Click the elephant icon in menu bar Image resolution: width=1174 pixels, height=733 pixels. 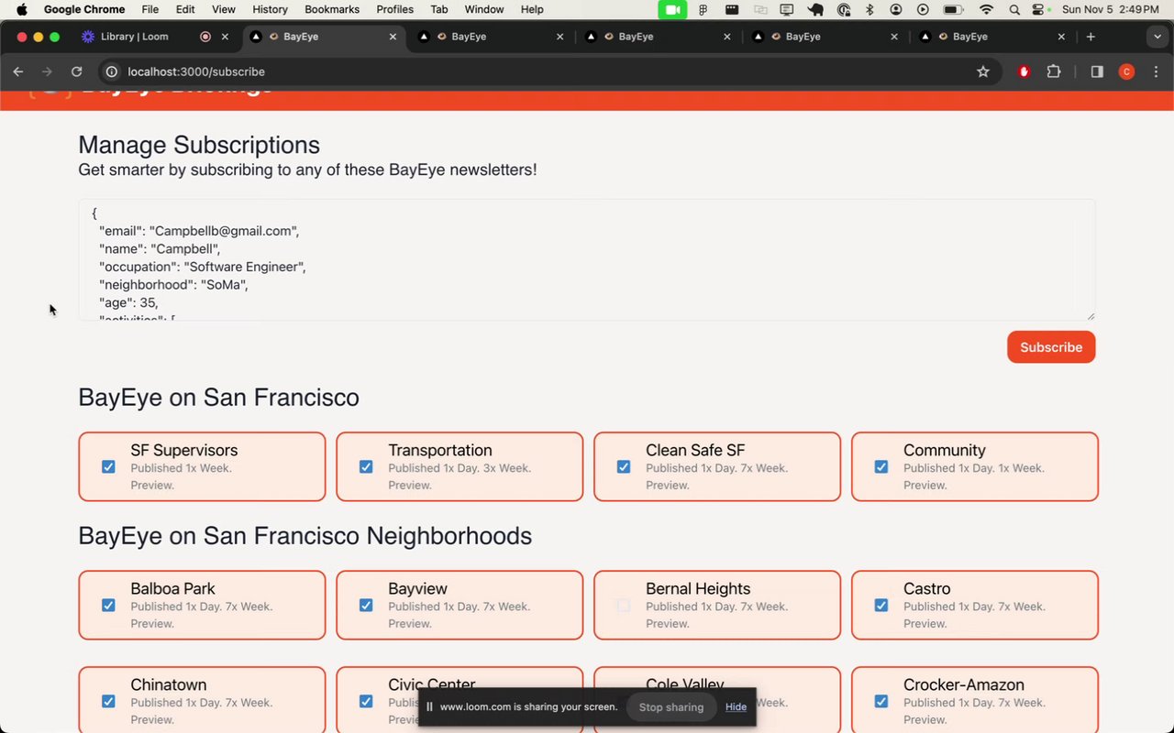(815, 9)
